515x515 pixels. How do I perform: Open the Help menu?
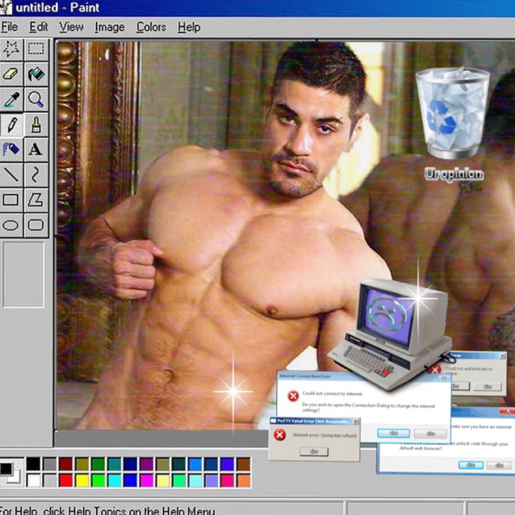tap(189, 27)
